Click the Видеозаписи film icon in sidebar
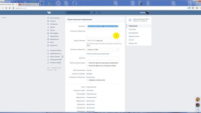This screenshot has width=201, height=113. [48, 39]
